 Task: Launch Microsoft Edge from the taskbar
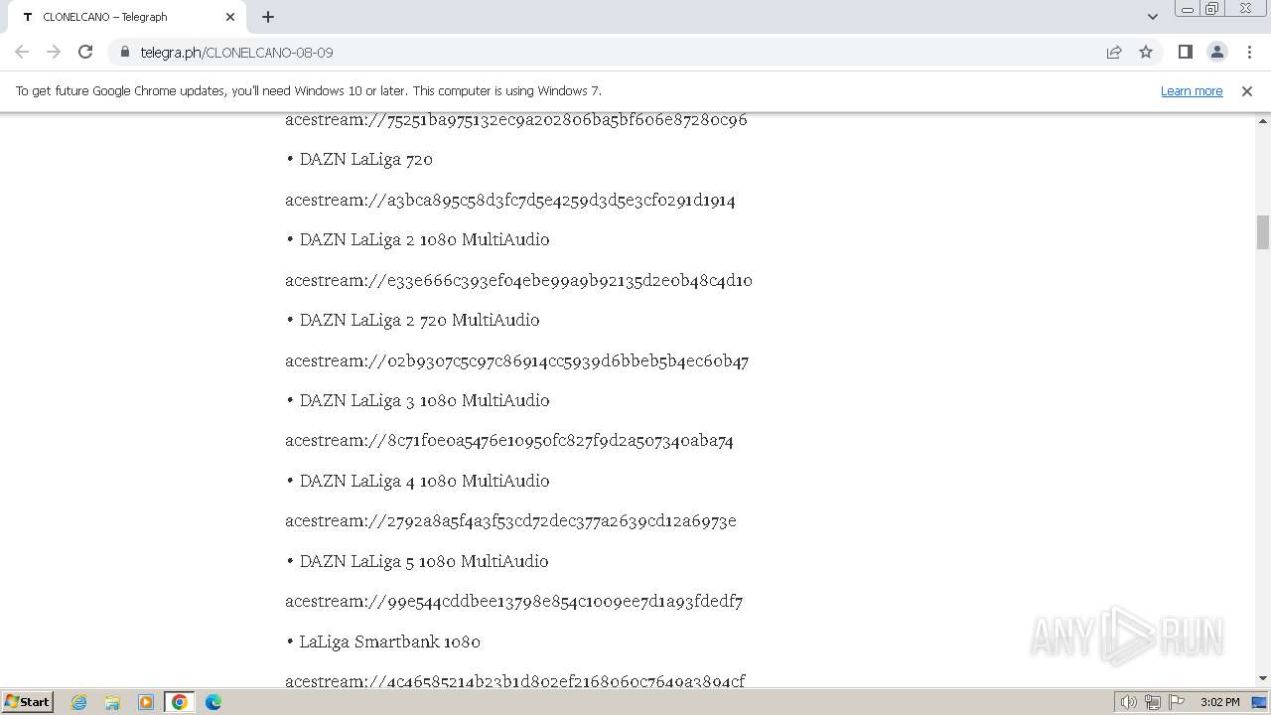[x=212, y=702]
